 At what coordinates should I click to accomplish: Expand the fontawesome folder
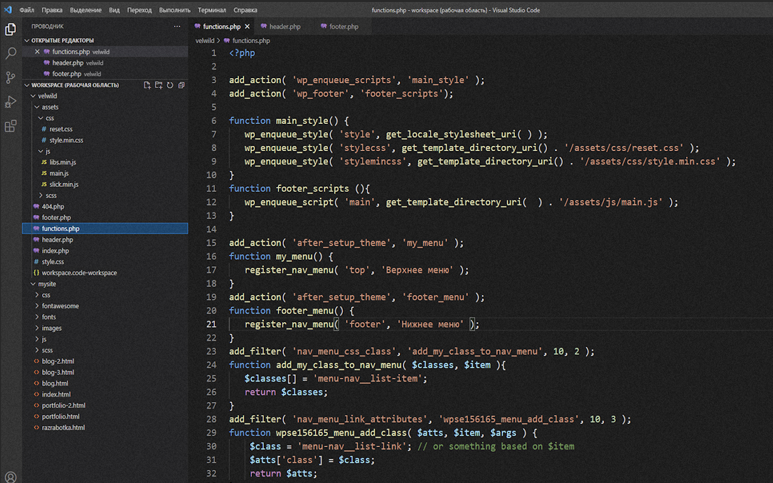click(60, 306)
